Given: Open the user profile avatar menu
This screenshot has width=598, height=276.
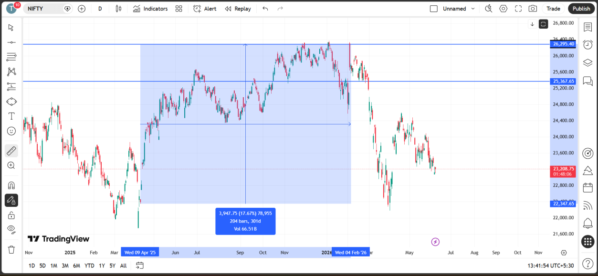Looking at the screenshot, I should (11, 8).
